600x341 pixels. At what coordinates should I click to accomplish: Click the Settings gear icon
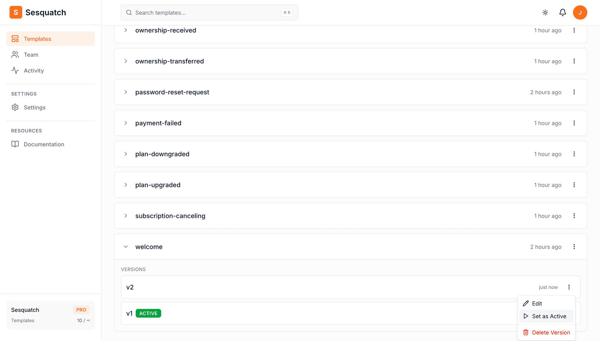point(15,107)
